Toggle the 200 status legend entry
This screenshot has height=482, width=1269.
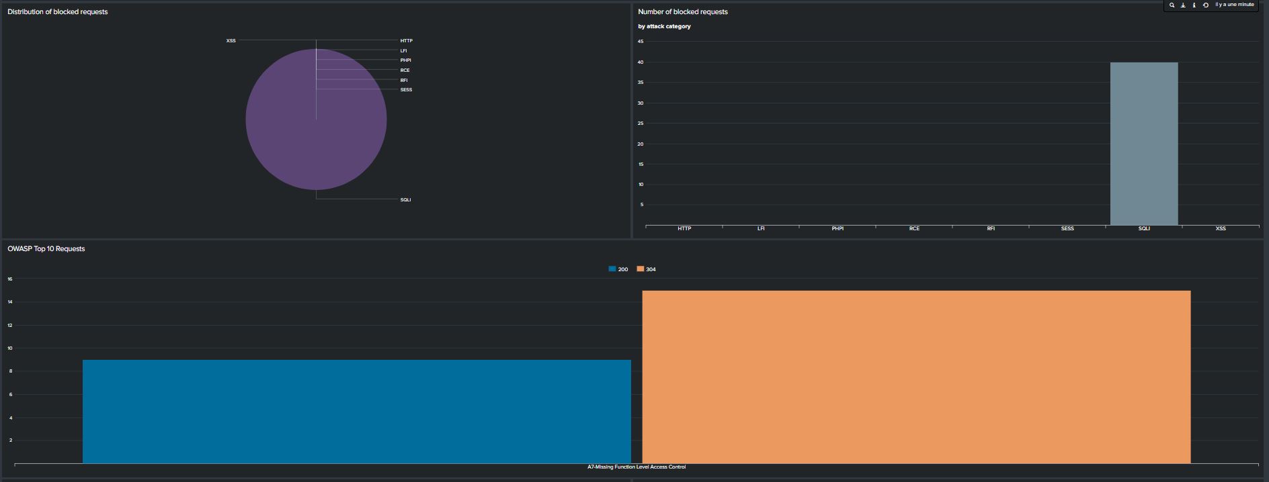pos(618,269)
